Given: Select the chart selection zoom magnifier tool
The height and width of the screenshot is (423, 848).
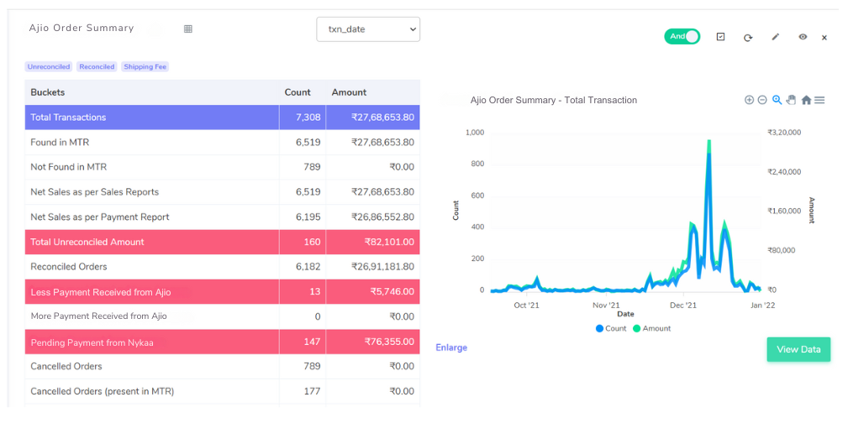Looking at the screenshot, I should [777, 100].
